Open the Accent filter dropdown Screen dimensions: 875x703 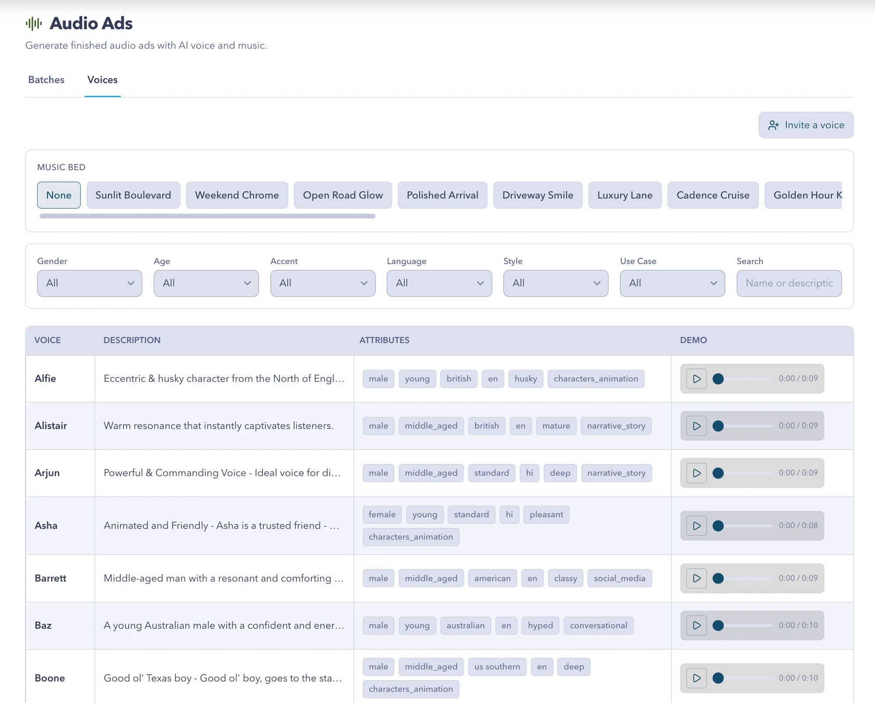point(323,283)
